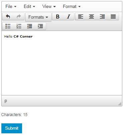Click the redo arrow icon

pos(19,17)
